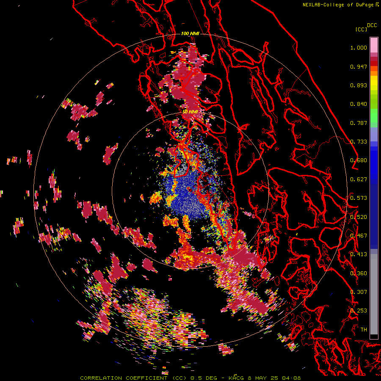Click the 0.733 color scale value
The image size is (381, 381).
point(359,142)
